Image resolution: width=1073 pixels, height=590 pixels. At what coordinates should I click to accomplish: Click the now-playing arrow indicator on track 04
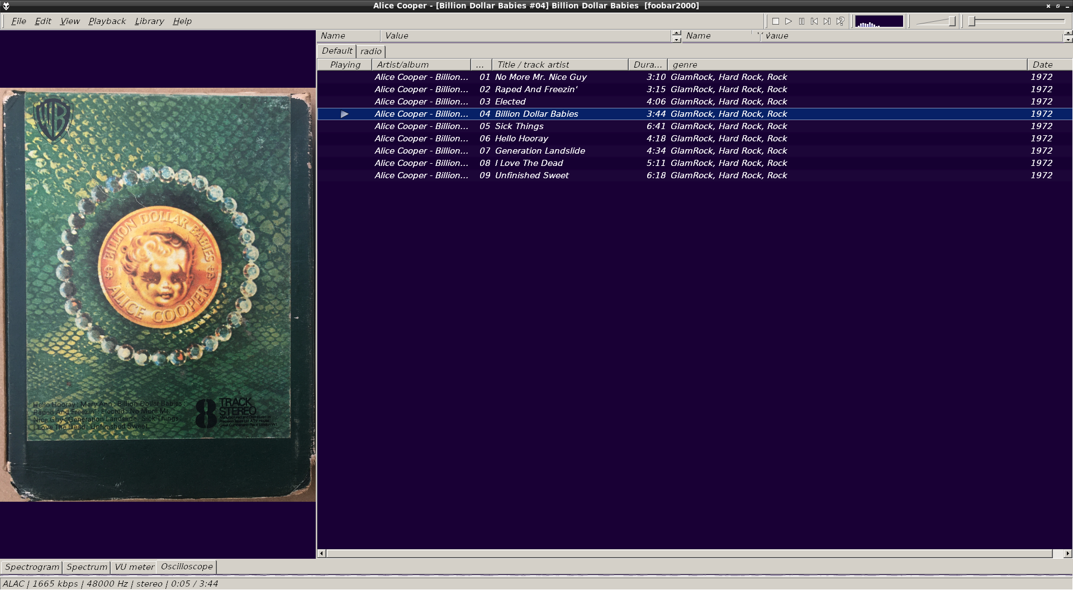point(345,114)
